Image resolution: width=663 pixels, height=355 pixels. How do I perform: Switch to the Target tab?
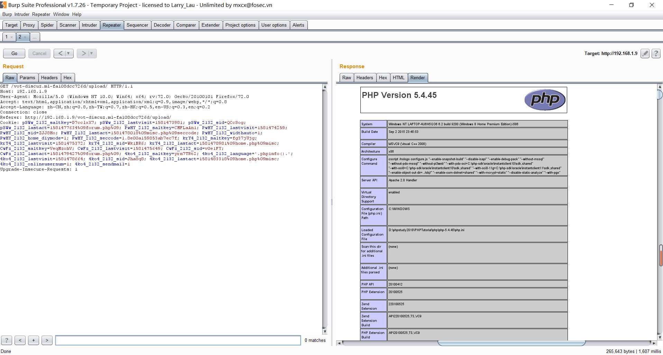[x=11, y=25]
